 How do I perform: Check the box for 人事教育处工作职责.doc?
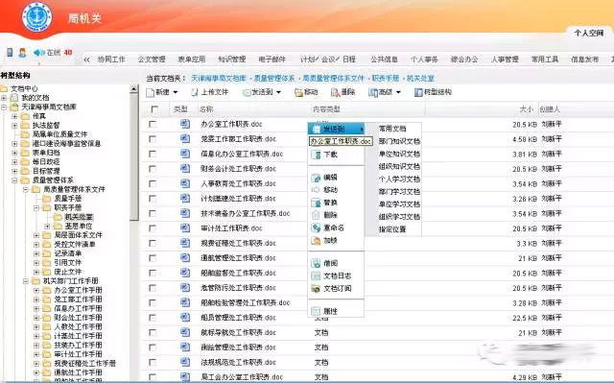[153, 183]
